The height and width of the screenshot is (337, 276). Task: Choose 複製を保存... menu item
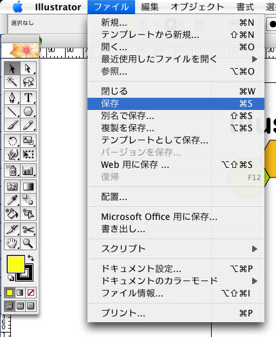(x=176, y=128)
